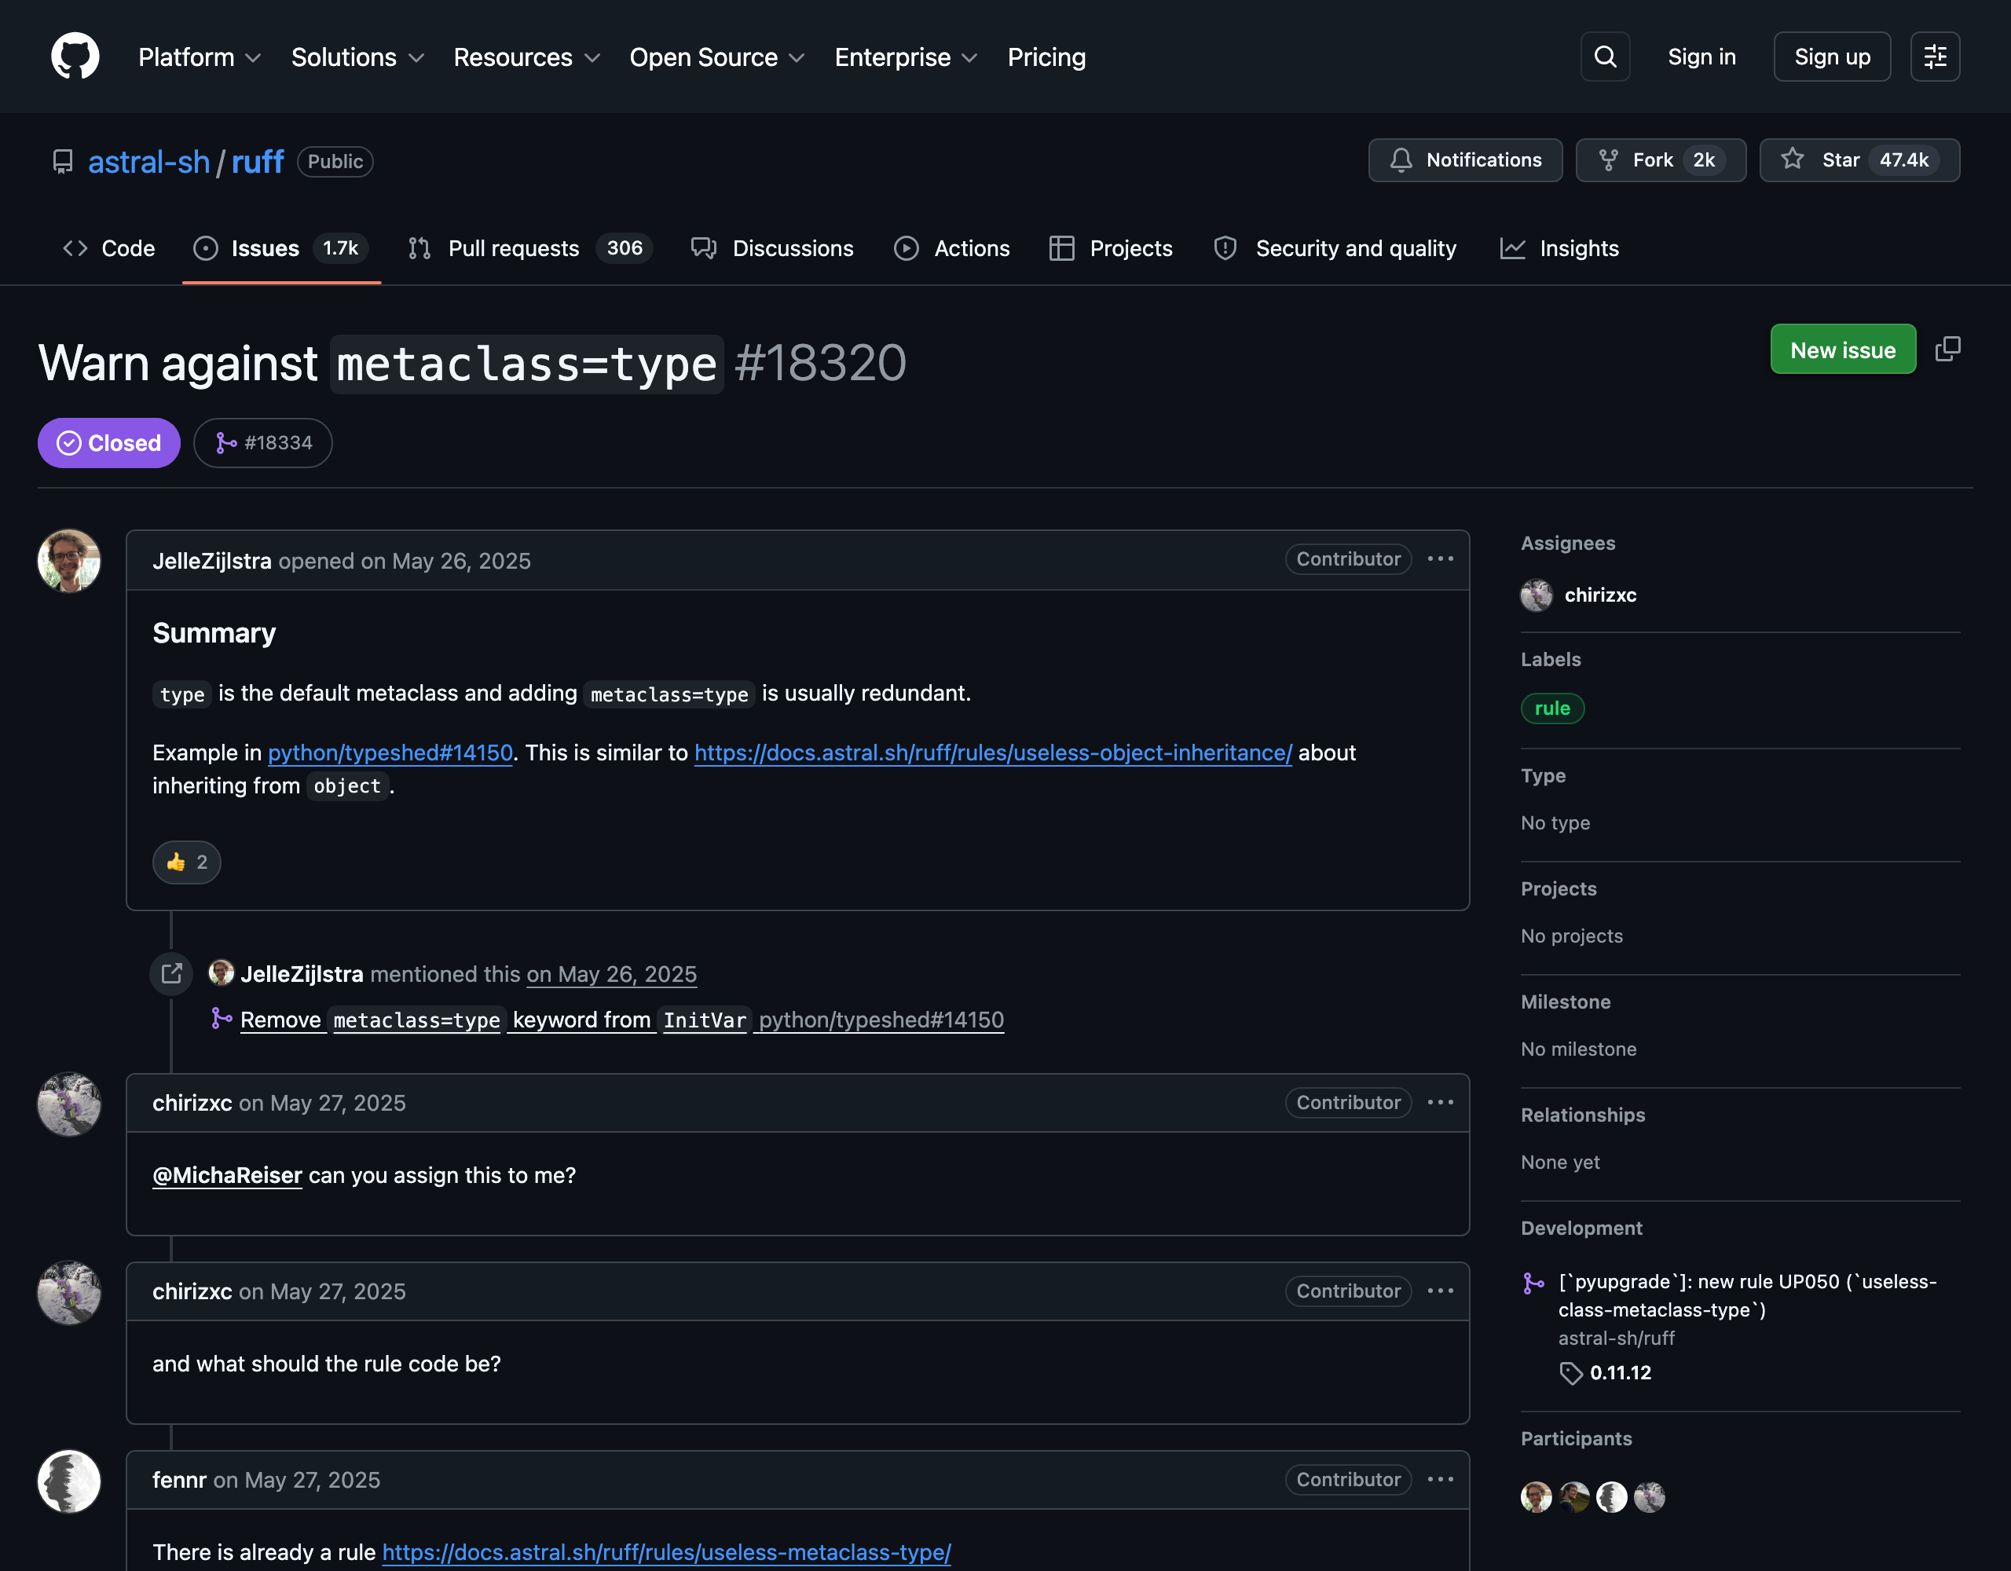Fork the ruff repository
Viewport: 2011px width, 1571px height.
(x=1660, y=160)
